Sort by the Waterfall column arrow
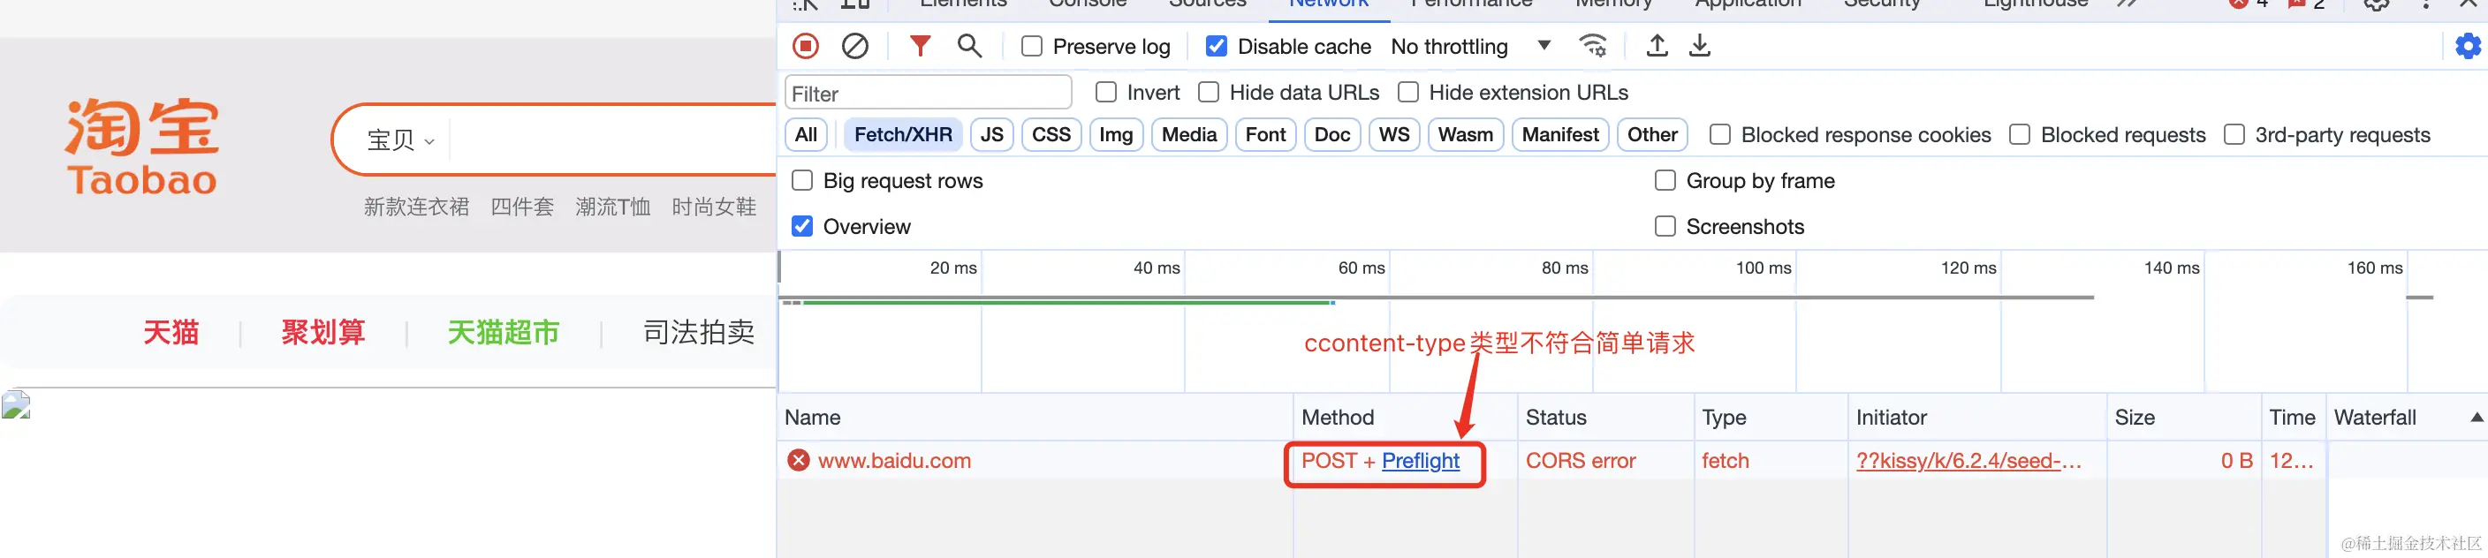 point(2476,417)
